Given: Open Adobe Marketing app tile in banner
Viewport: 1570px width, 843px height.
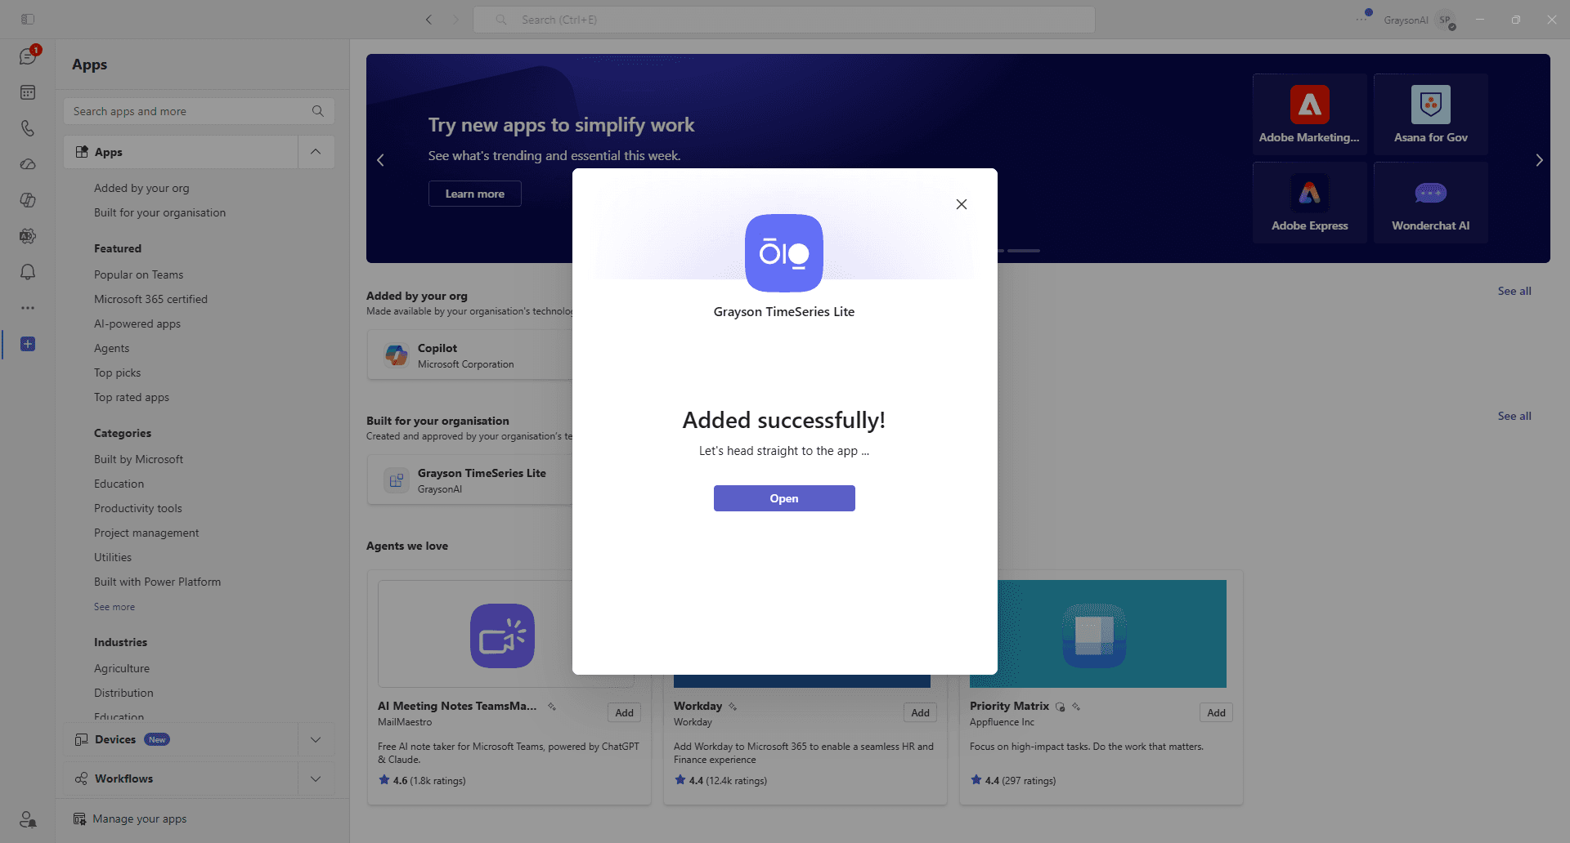Looking at the screenshot, I should click(1309, 114).
